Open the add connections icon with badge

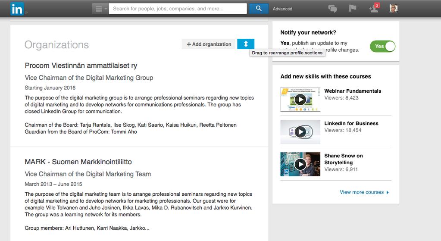[x=374, y=9]
